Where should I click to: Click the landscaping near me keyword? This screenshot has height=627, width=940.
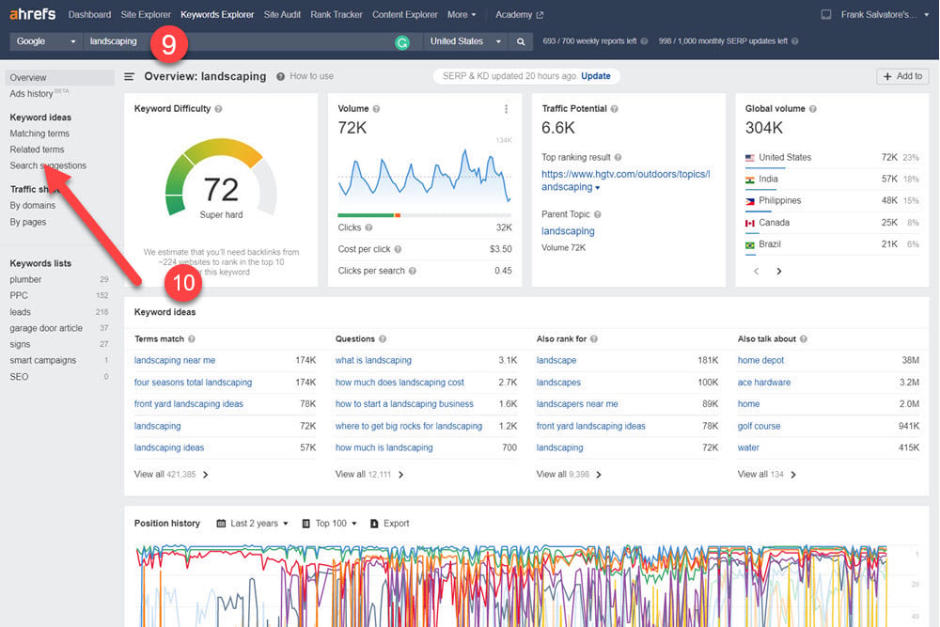(x=175, y=360)
